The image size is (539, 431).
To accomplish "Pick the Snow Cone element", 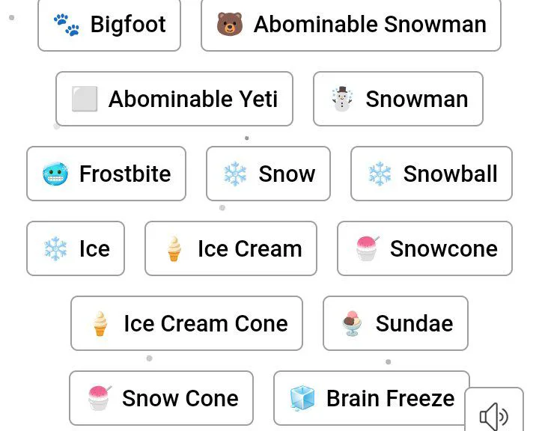I will click(161, 398).
